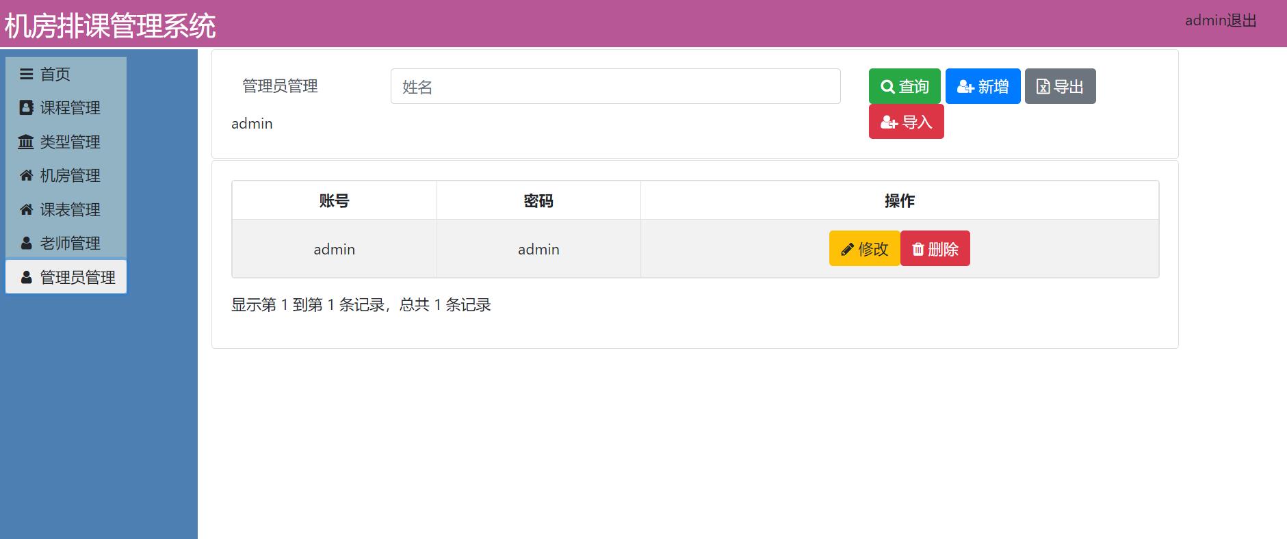This screenshot has width=1287, height=539.
Task: Open 老师管理 from the sidebar
Action: (x=66, y=244)
